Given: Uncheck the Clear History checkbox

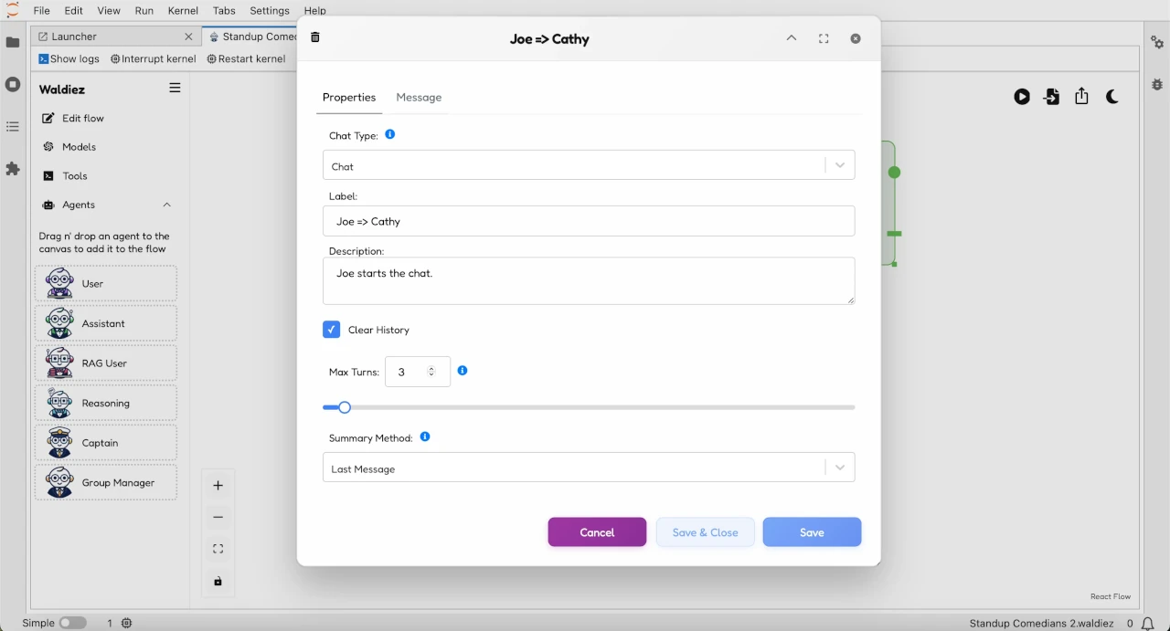Looking at the screenshot, I should (332, 330).
